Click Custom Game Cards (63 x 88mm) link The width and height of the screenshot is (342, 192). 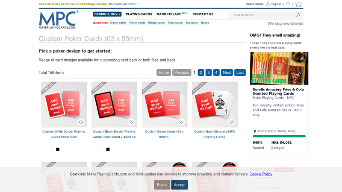point(164,134)
